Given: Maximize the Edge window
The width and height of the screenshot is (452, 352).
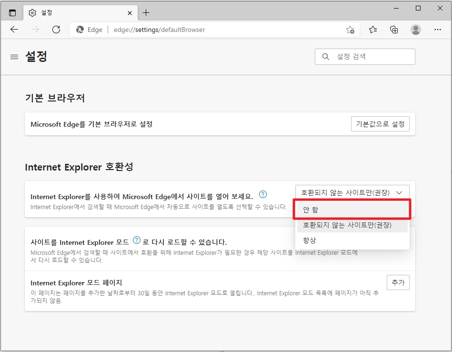Looking at the screenshot, I should point(418,9).
